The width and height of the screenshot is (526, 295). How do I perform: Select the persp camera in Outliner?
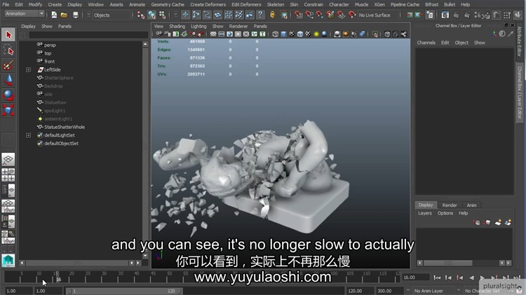coord(50,45)
